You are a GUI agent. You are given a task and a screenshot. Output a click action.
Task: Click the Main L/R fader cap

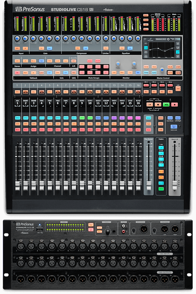pos(175,186)
